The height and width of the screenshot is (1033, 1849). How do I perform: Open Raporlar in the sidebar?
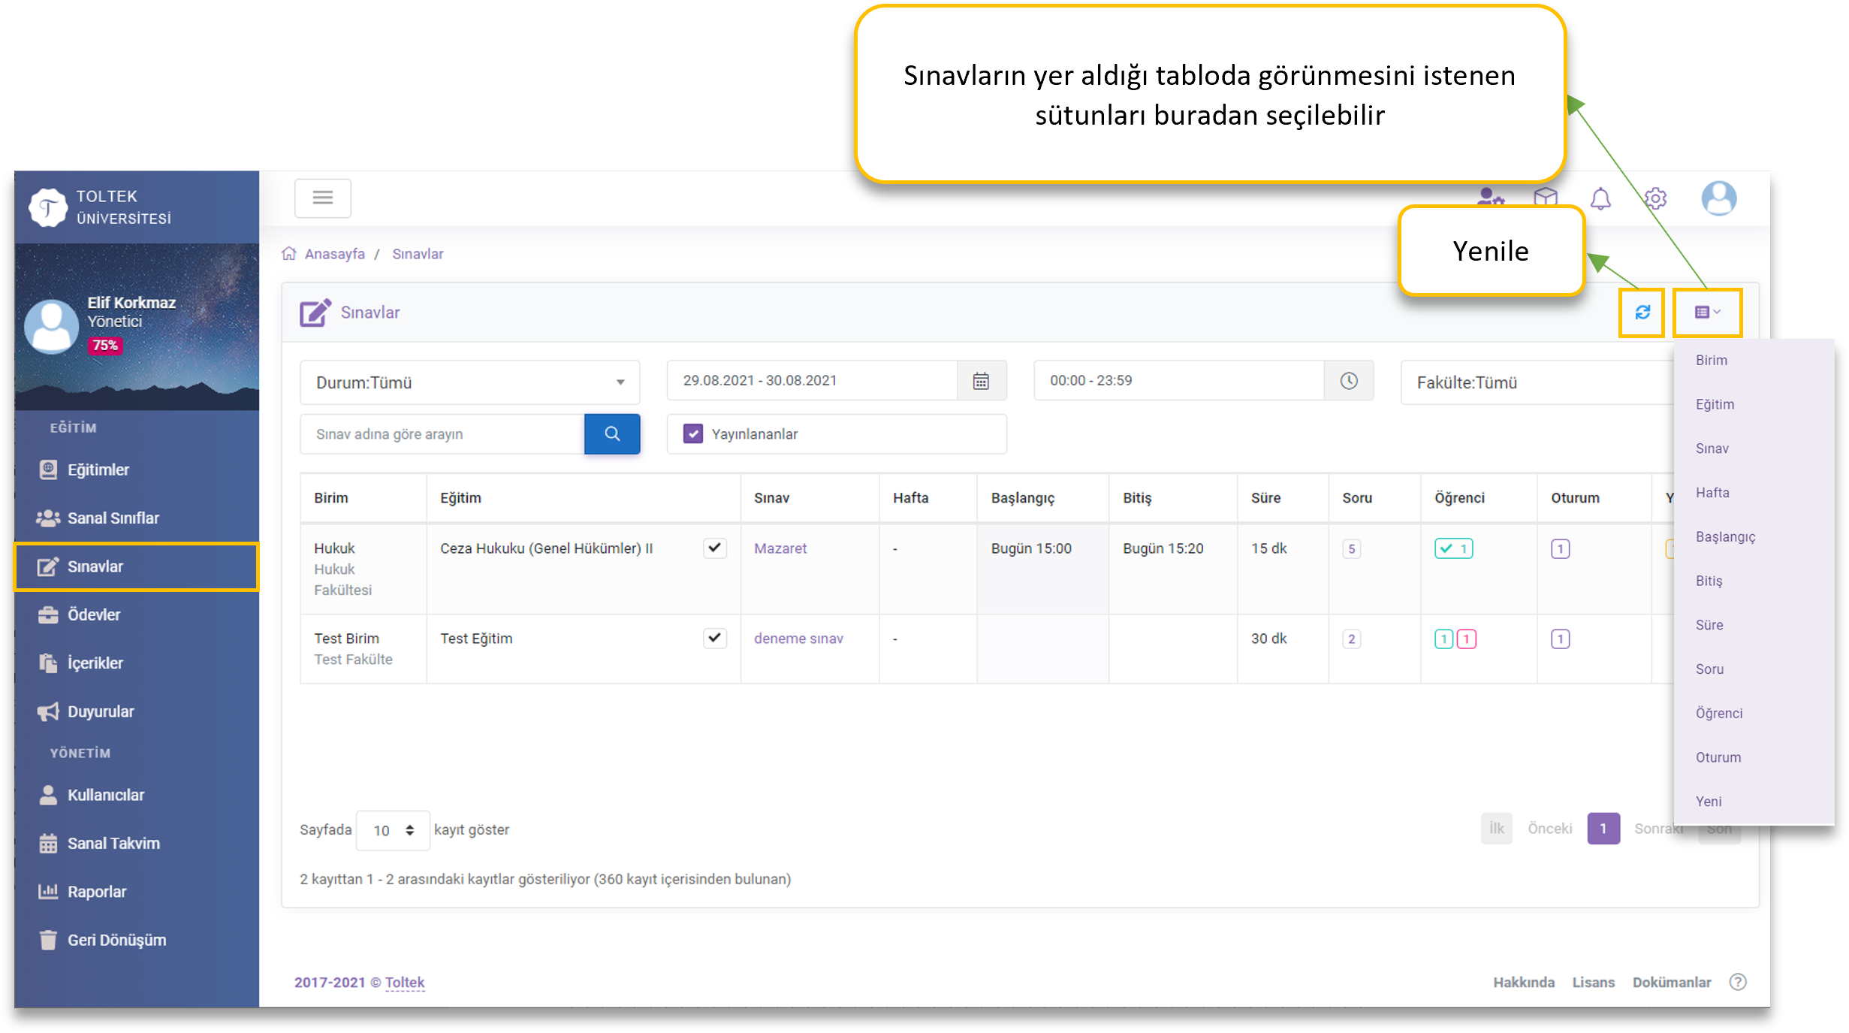[x=97, y=892]
